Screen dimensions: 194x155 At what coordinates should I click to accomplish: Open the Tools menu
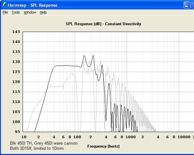tap(16, 12)
